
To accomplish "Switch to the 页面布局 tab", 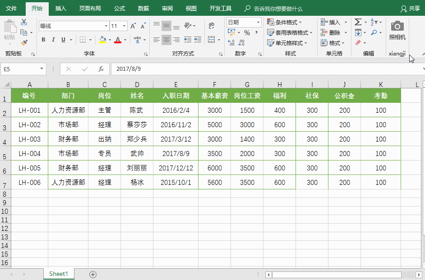I will [90, 9].
